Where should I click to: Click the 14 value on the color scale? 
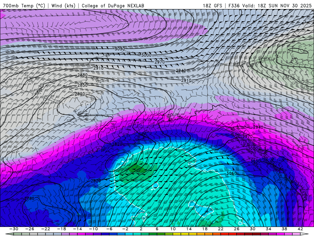click(189, 229)
